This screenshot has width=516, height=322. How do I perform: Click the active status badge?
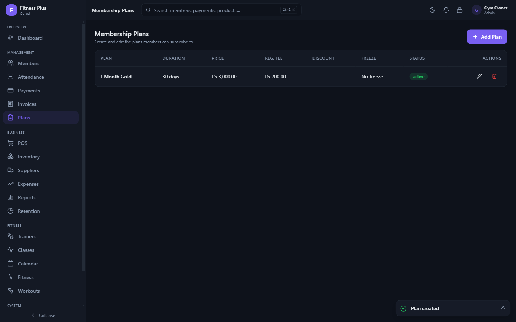coord(419,77)
